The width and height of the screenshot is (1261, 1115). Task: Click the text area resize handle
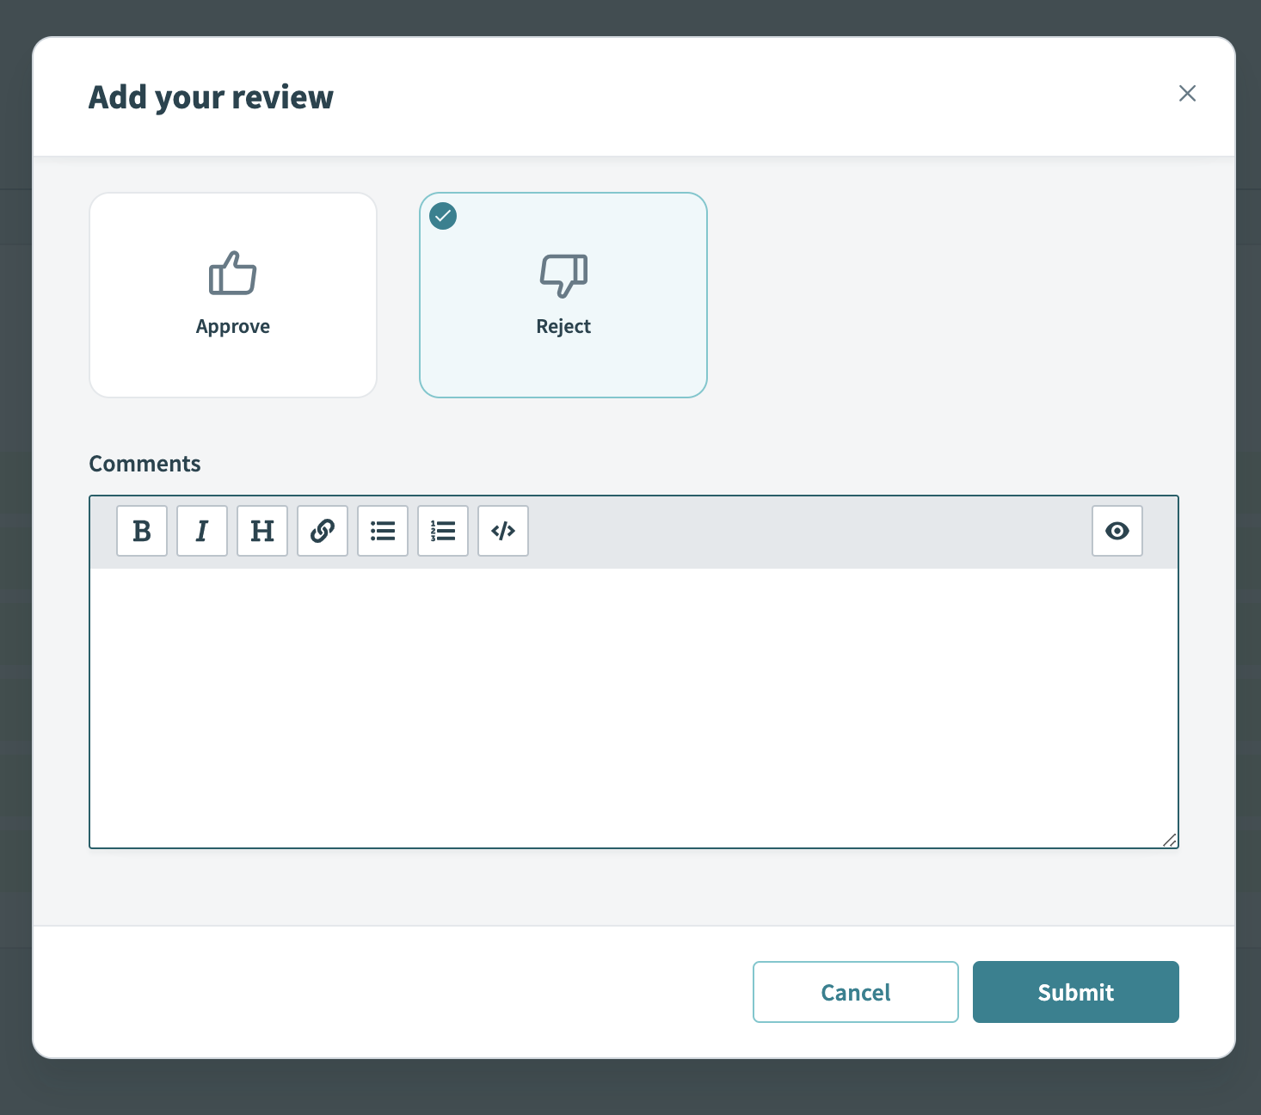point(1170,840)
